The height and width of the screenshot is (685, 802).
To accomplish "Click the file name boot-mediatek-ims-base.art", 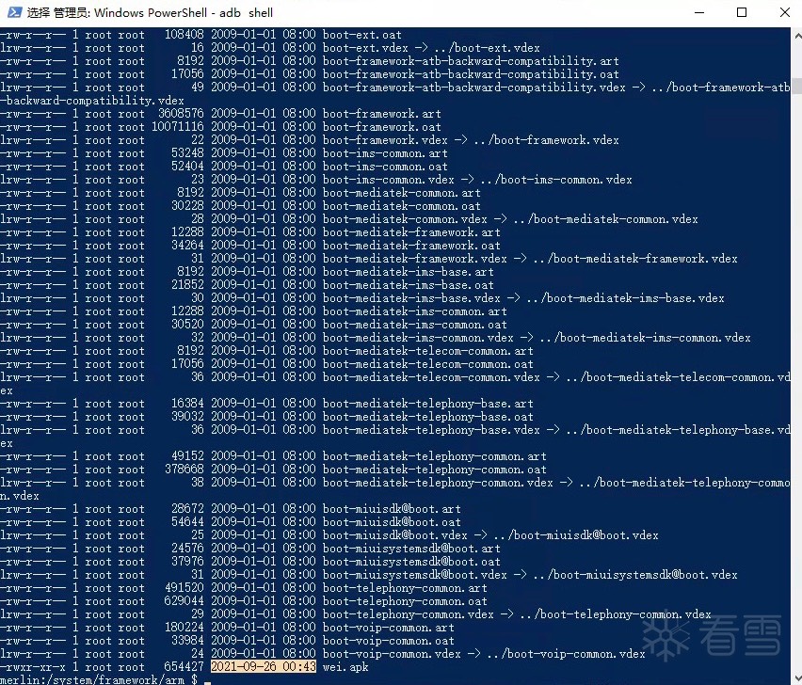I will (x=409, y=272).
